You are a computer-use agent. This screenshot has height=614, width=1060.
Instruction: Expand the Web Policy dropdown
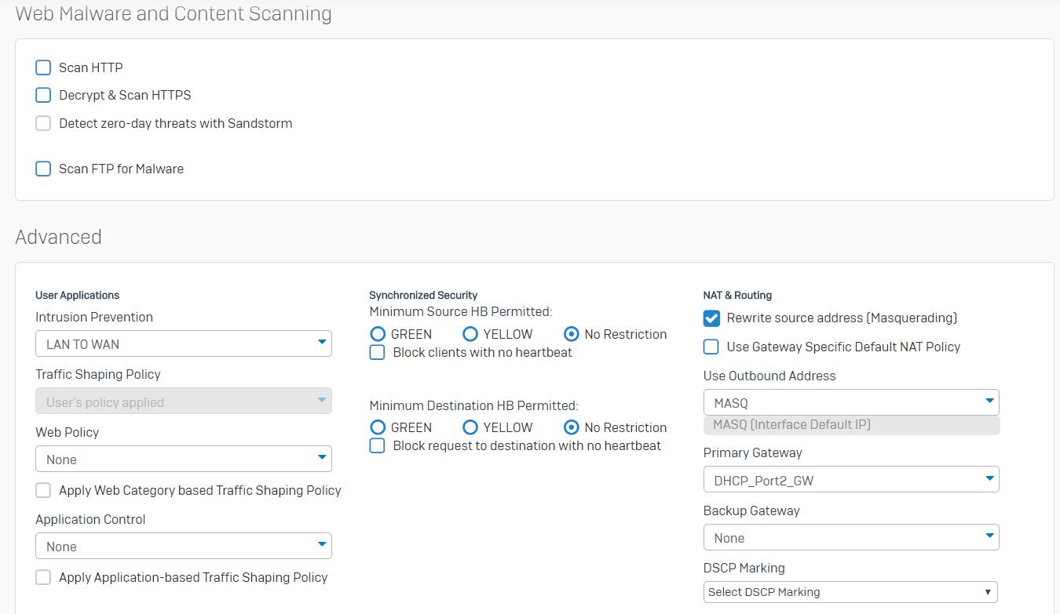[x=183, y=459]
